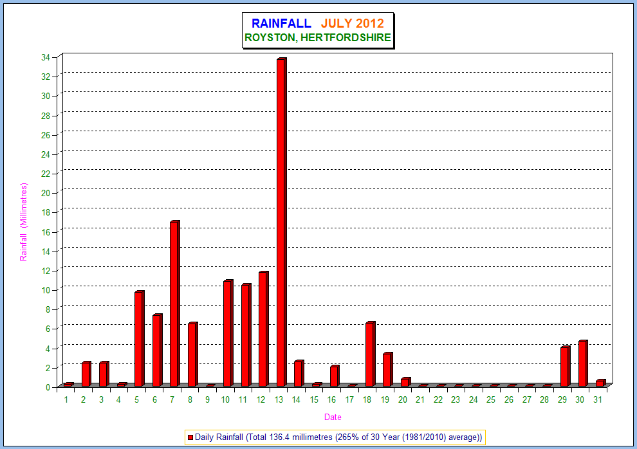Click the bar for date 11

point(246,335)
